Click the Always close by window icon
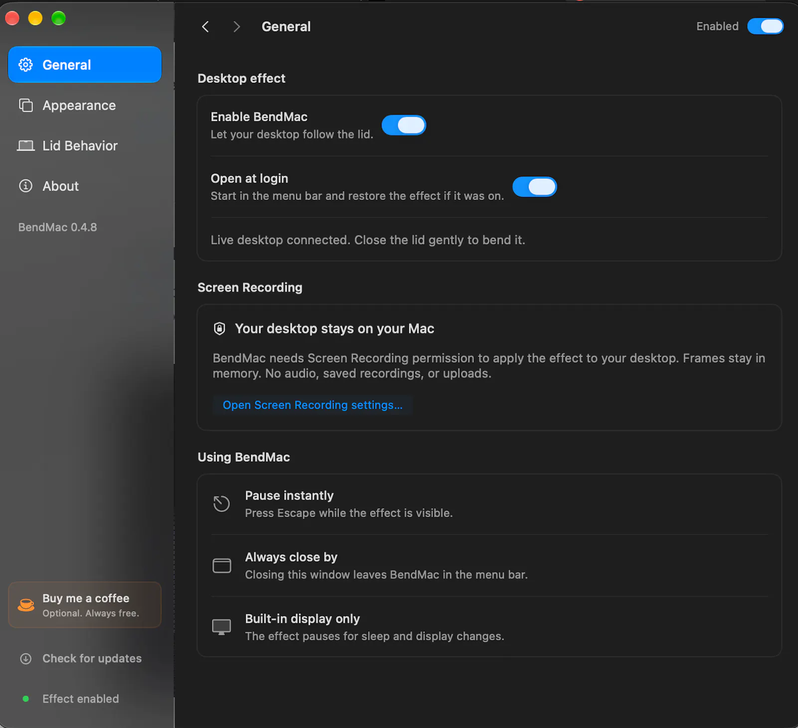Viewport: 798px width, 728px height. [222, 565]
